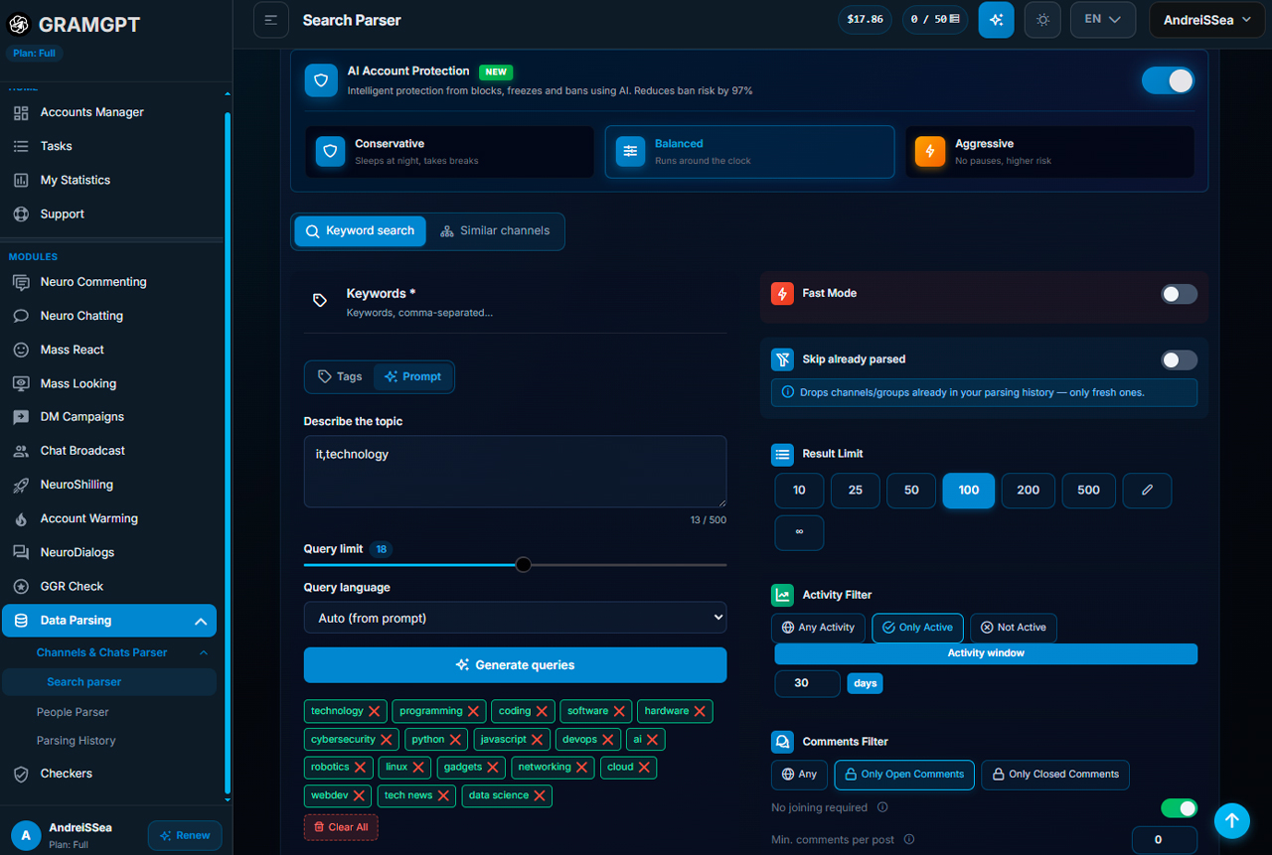Open Neuro Commenting module
The width and height of the screenshot is (1272, 855).
coord(93,282)
